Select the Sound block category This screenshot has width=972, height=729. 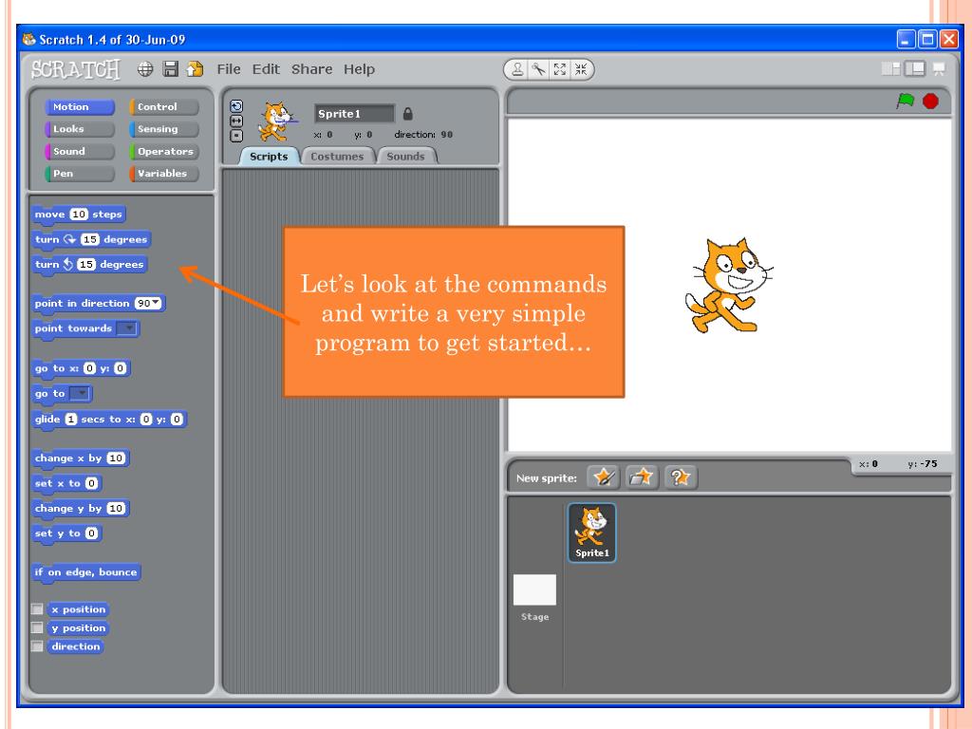click(x=80, y=151)
